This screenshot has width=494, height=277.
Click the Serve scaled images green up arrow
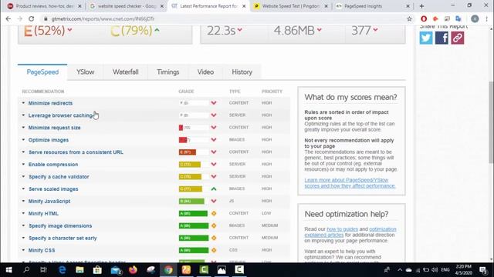tap(214, 189)
